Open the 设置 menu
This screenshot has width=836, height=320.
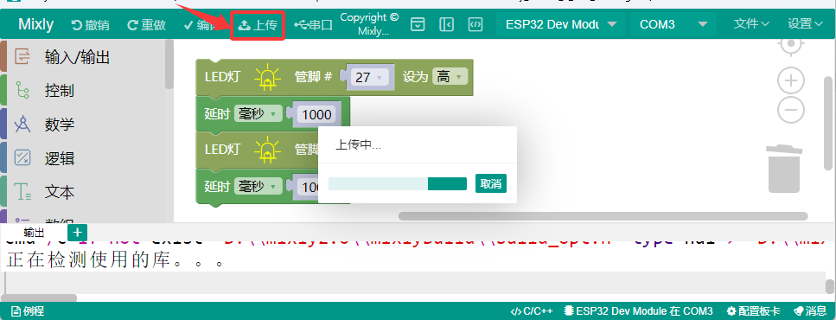click(806, 24)
